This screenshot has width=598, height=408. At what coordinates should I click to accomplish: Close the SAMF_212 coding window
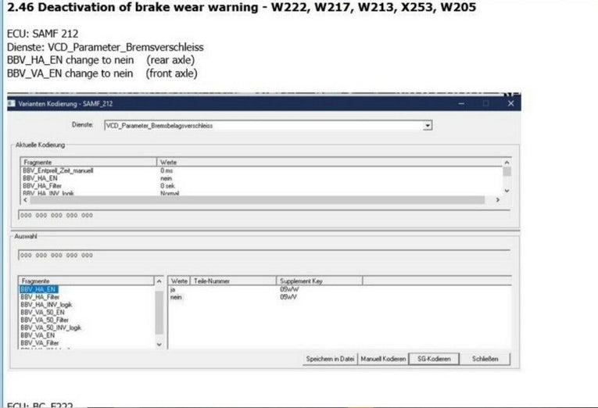(510, 103)
